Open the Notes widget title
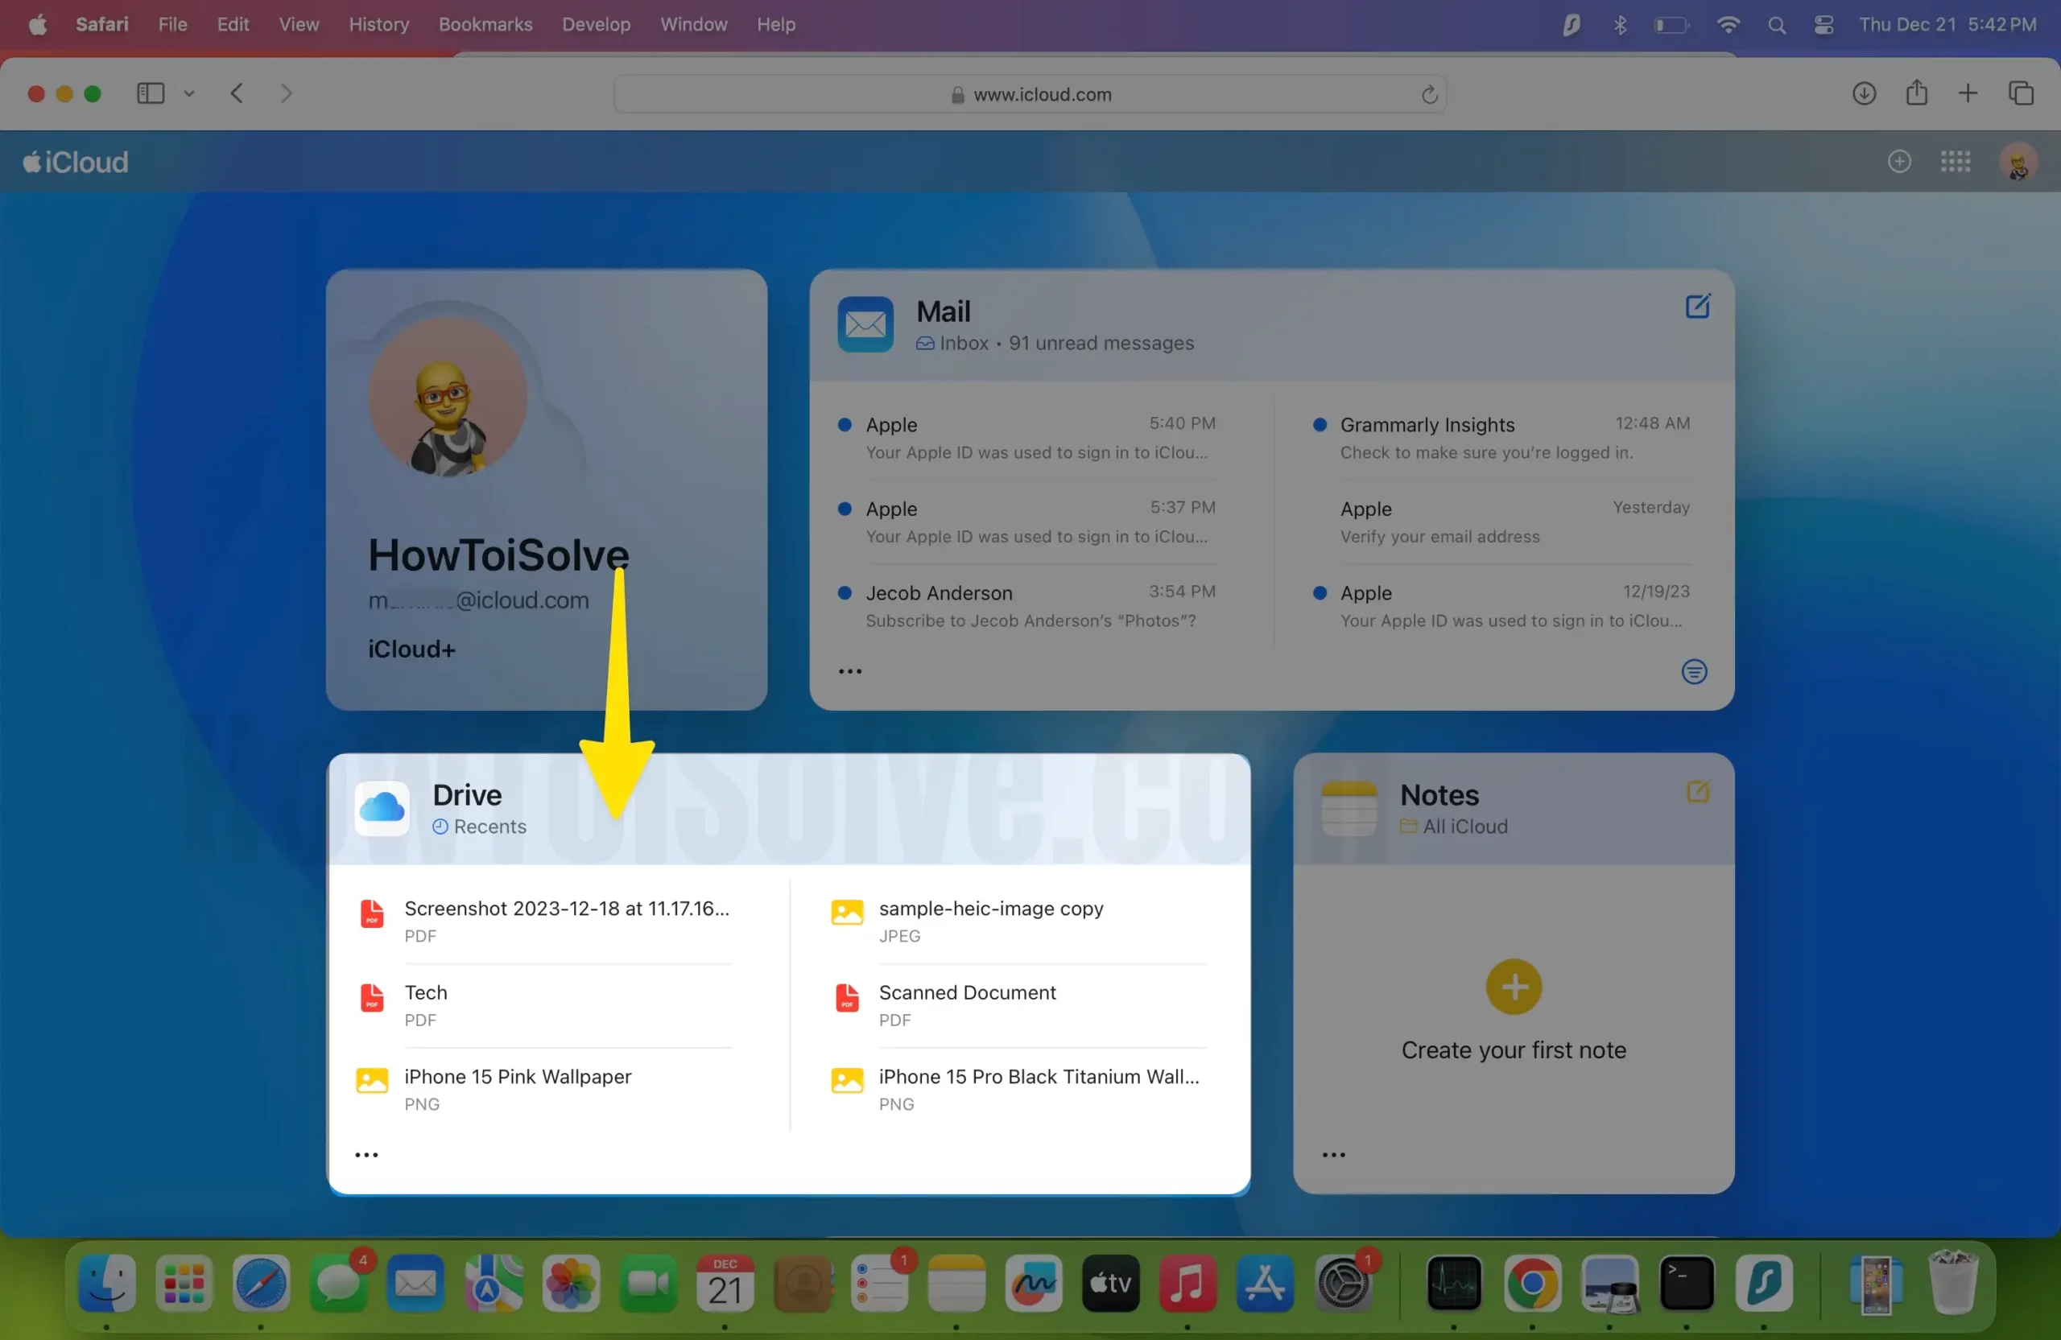The width and height of the screenshot is (2061, 1340). (1439, 794)
